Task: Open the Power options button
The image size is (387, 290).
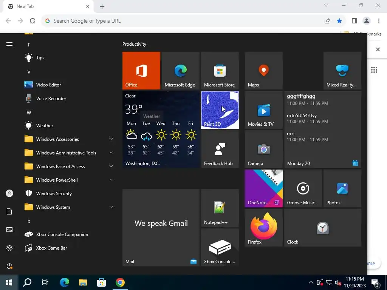Action: click(9, 266)
